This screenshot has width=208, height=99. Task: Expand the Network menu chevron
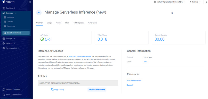pyautogui.click(x=14, y=43)
